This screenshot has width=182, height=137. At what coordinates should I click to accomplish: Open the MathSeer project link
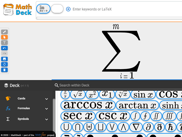[41, 135]
